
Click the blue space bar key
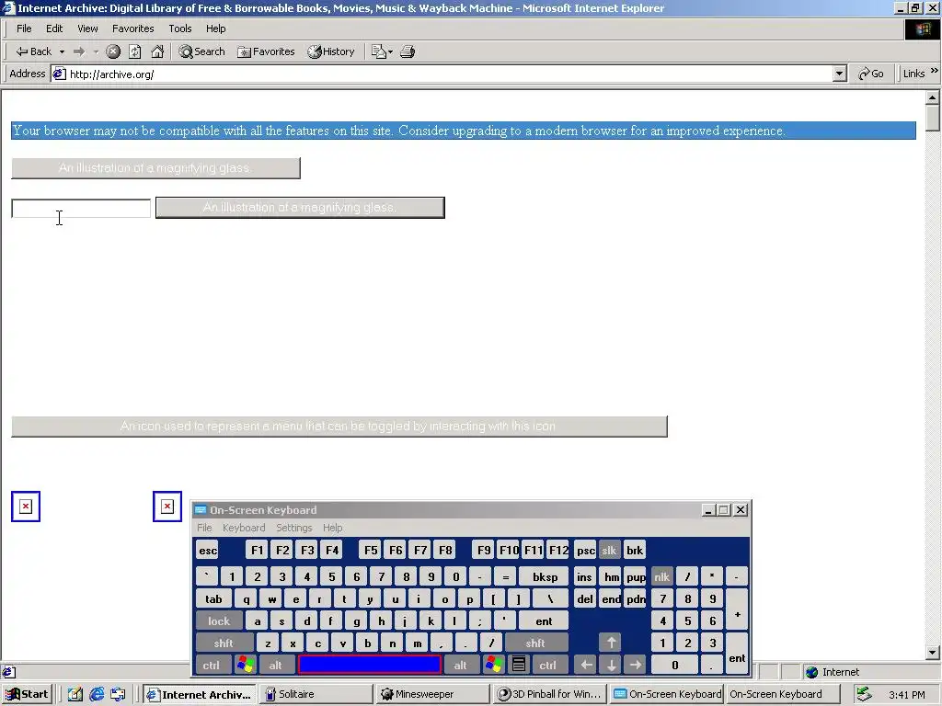pos(370,665)
